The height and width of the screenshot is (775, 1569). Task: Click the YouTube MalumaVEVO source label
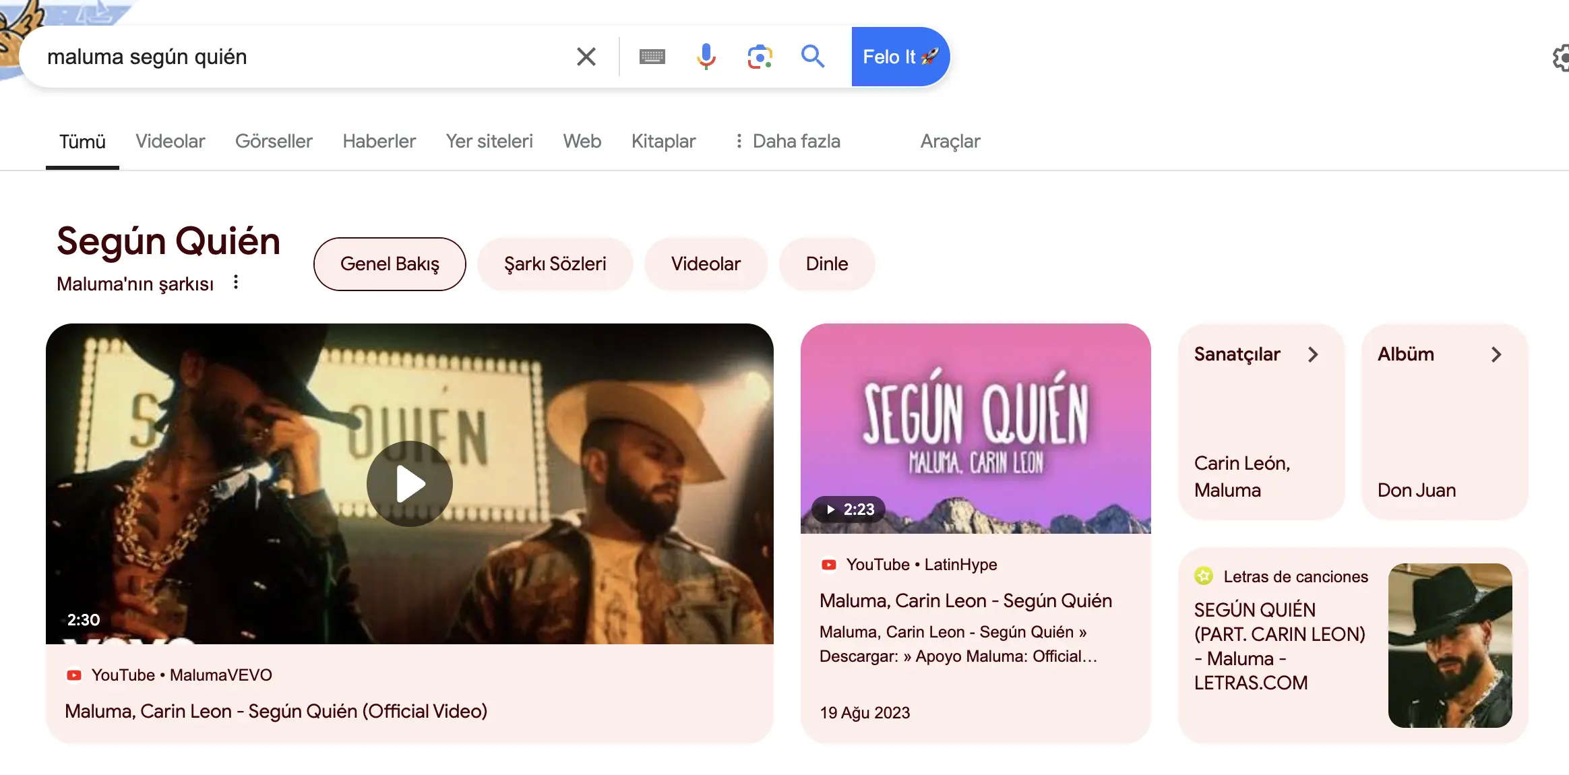point(182,675)
